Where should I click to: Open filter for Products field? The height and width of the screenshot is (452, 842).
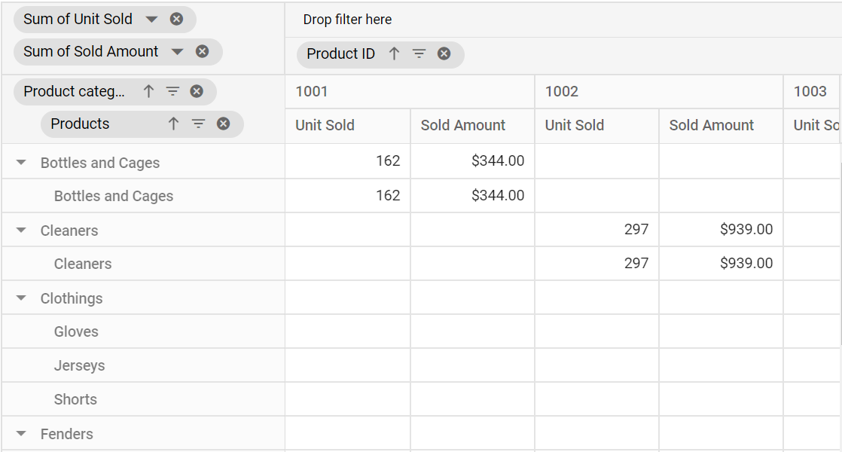pos(198,124)
